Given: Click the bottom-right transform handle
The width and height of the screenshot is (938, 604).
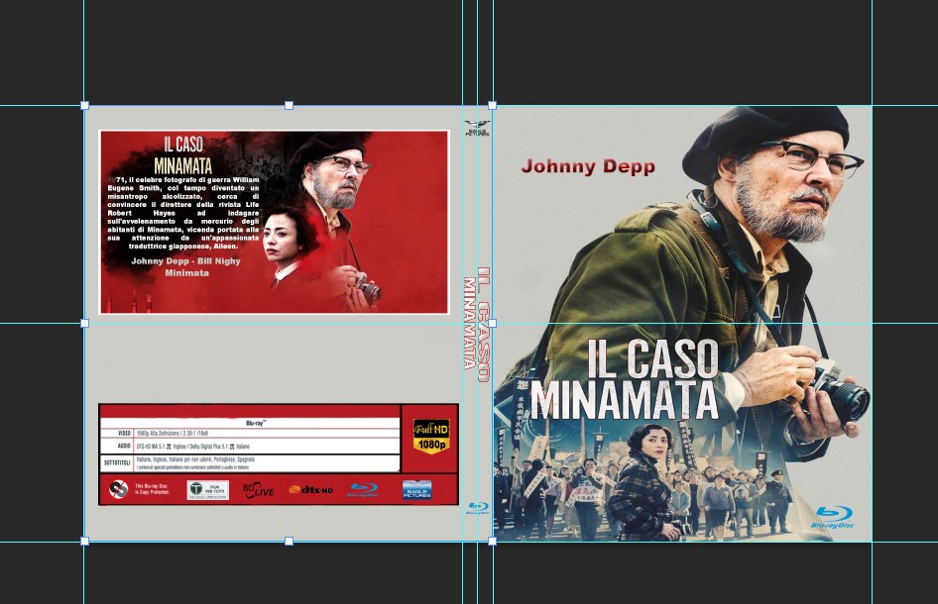Looking at the screenshot, I should click(493, 542).
